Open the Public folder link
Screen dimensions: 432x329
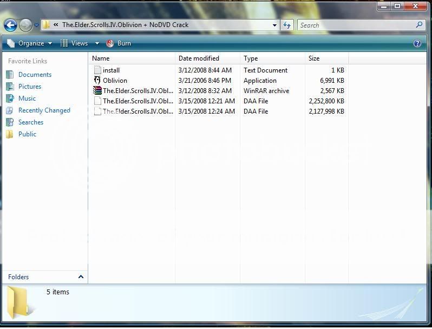coord(27,134)
